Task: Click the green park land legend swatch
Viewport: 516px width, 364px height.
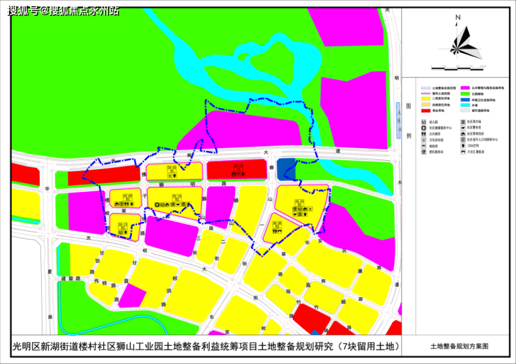Action: (464, 94)
